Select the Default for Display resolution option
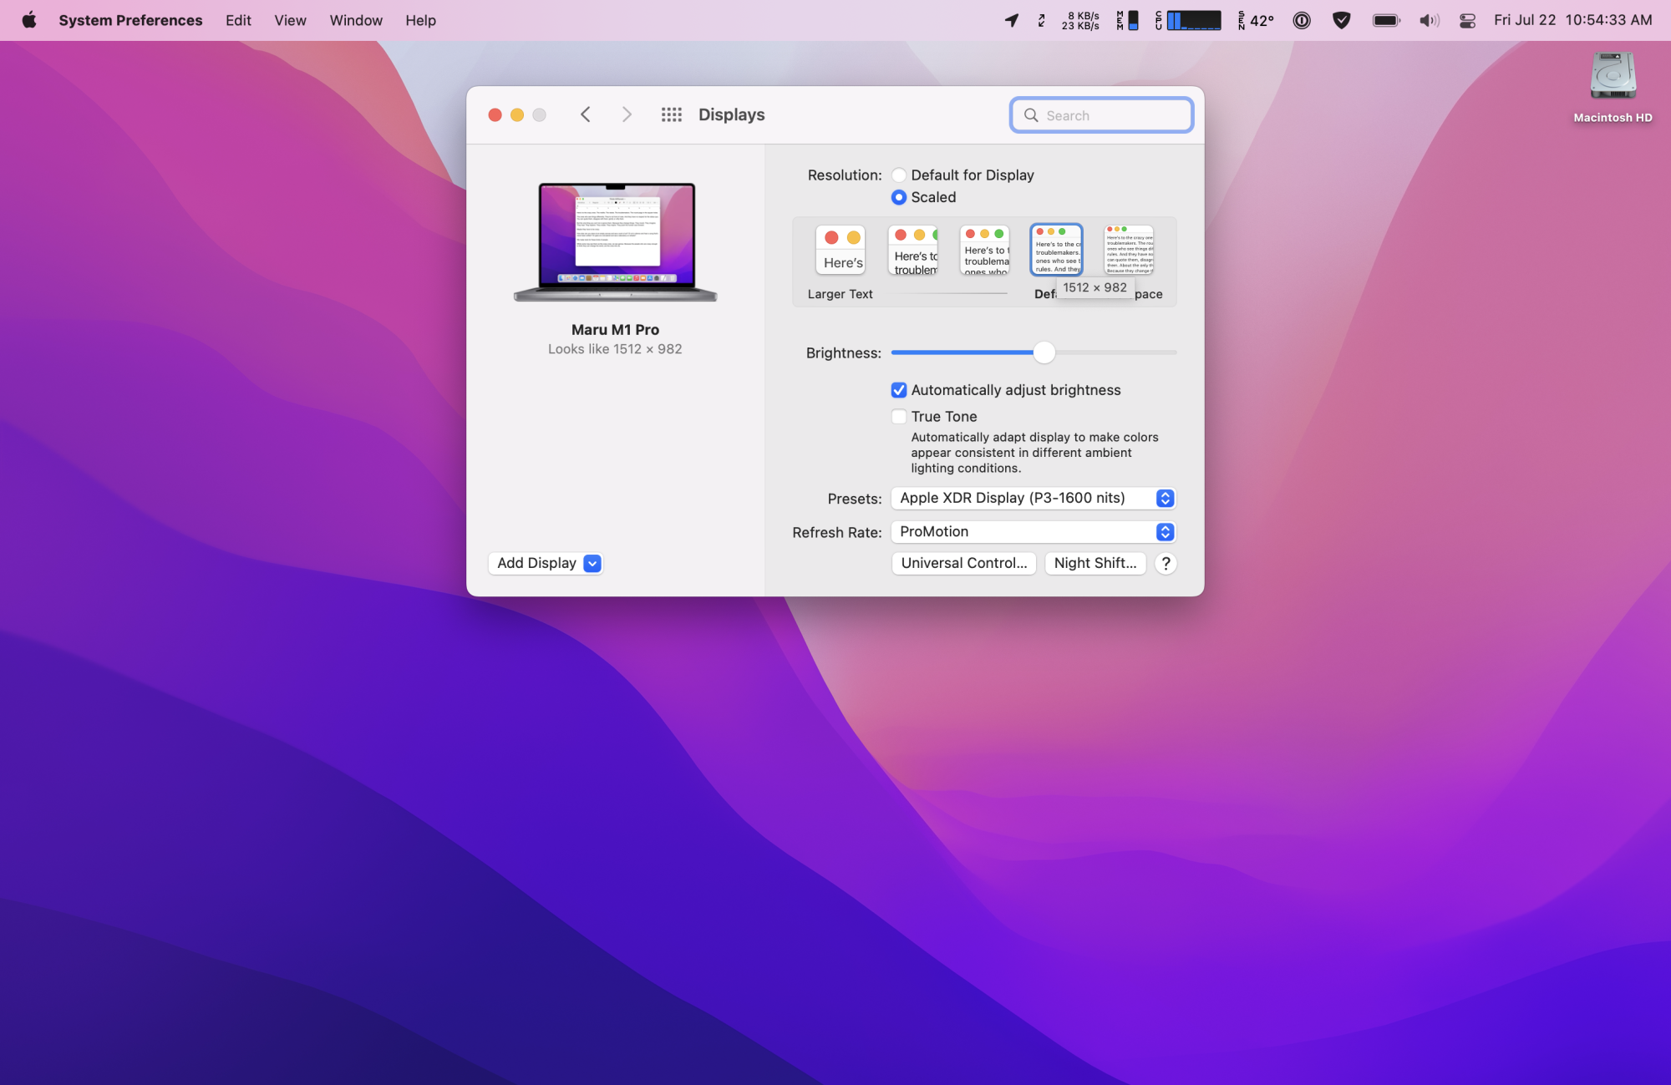Screen dimensions: 1671x1085 [899, 175]
